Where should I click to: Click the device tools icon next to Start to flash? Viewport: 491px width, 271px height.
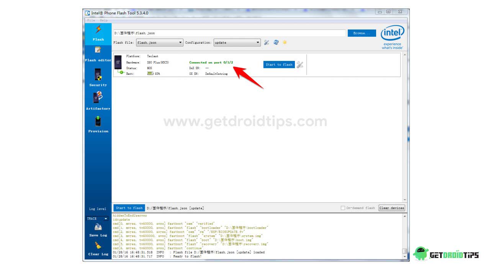pyautogui.click(x=300, y=65)
